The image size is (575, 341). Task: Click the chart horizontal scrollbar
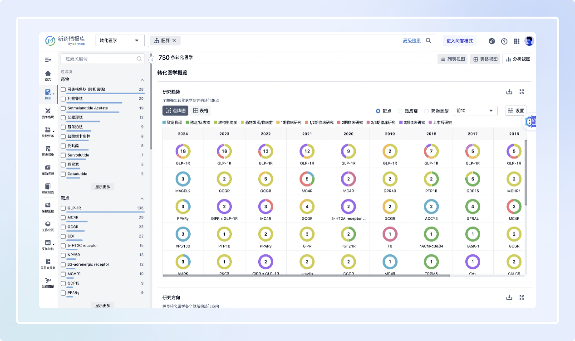[306, 275]
